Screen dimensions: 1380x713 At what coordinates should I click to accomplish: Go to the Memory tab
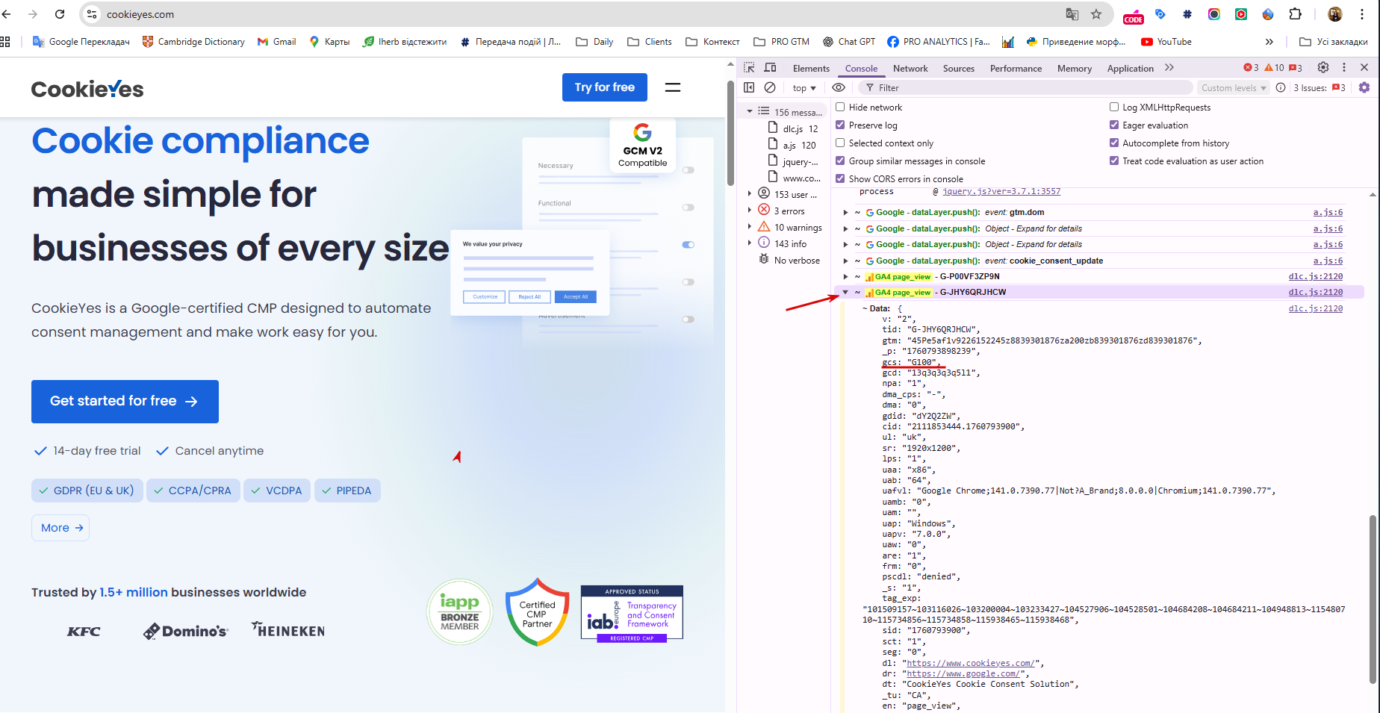pos(1075,69)
